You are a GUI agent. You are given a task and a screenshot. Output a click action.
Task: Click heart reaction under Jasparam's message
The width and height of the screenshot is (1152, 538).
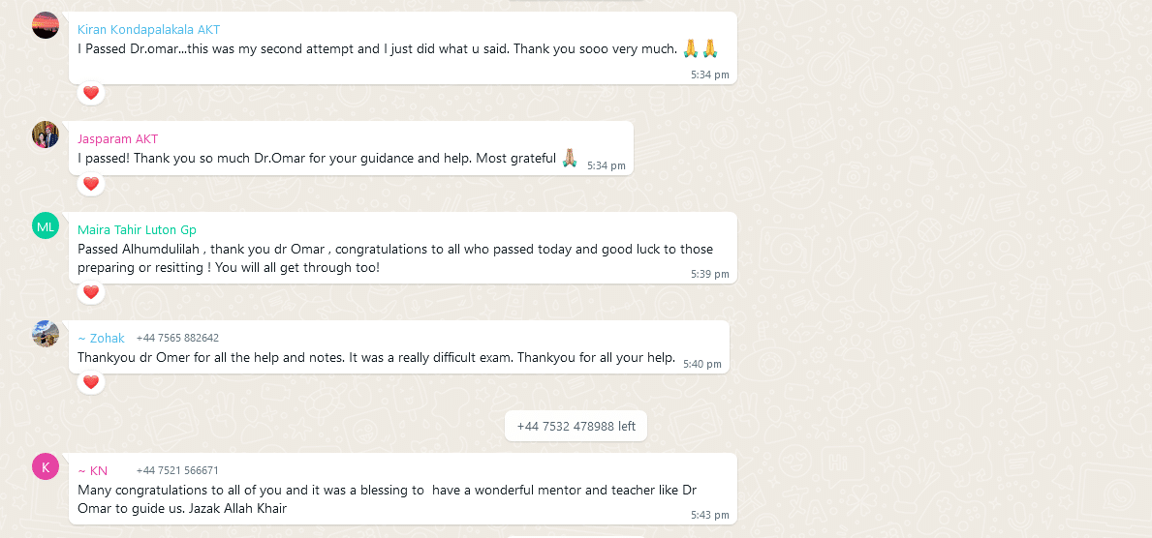click(91, 184)
